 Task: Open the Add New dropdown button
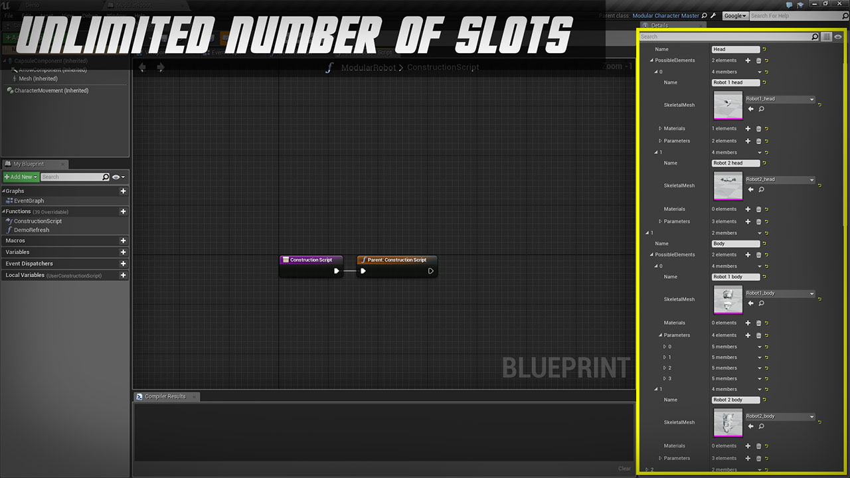tap(21, 177)
